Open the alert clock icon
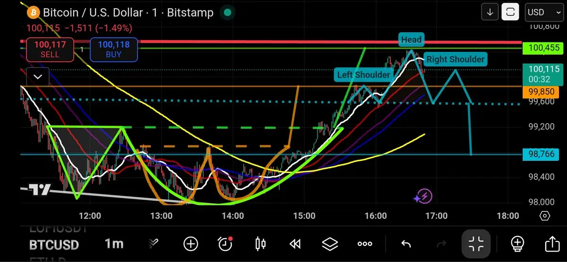Viewport: 567px width, 262px height. tap(225, 244)
